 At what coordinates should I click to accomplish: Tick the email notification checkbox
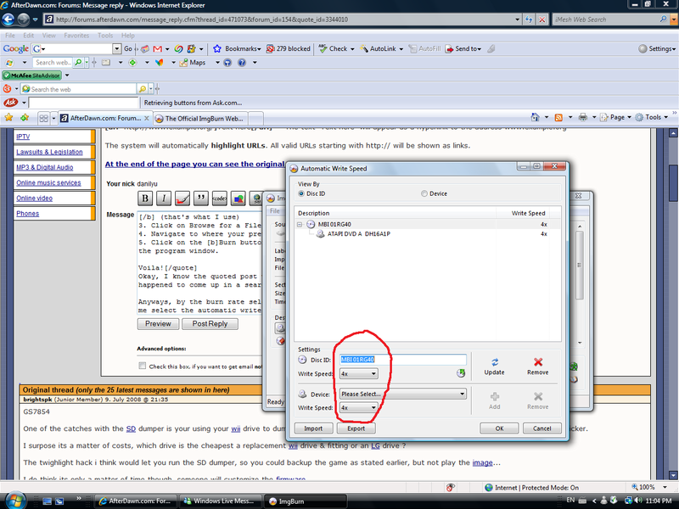click(x=142, y=366)
